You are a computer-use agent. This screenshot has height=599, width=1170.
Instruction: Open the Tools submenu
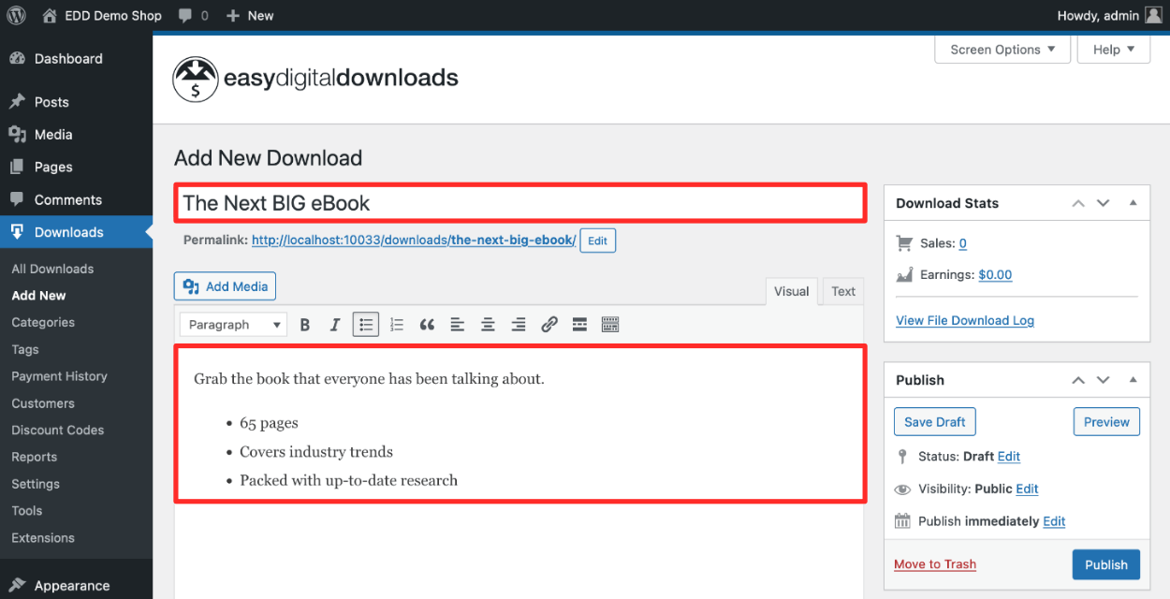tap(26, 511)
